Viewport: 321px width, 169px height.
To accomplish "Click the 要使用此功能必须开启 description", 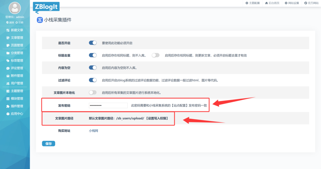I will (x=117, y=43).
